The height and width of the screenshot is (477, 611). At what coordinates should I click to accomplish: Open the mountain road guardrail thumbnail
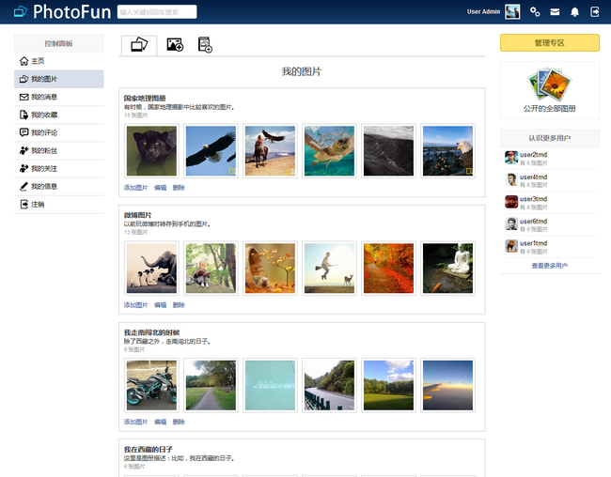[x=329, y=385]
